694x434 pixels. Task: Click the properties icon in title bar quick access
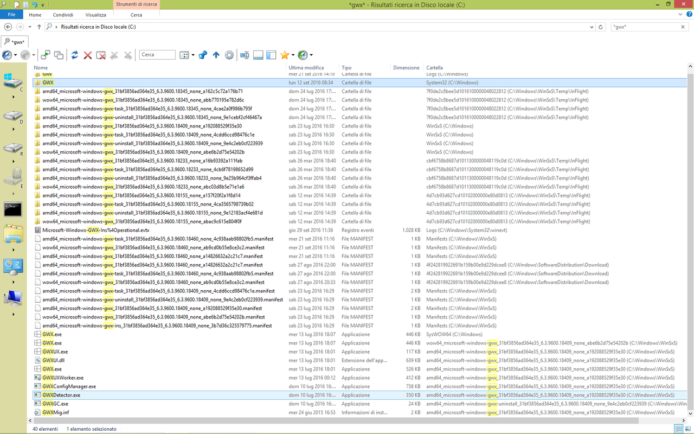pos(17,4)
